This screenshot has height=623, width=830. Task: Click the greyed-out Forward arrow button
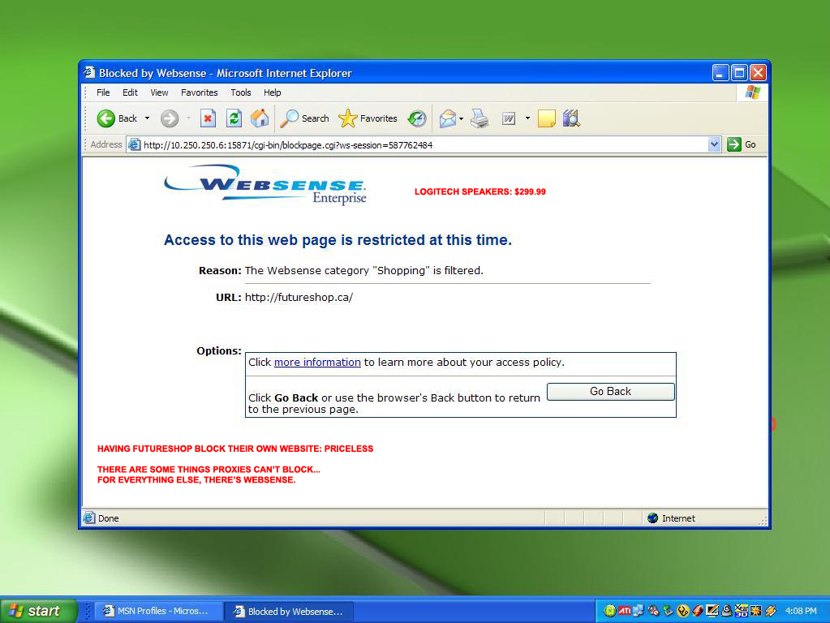[x=170, y=118]
